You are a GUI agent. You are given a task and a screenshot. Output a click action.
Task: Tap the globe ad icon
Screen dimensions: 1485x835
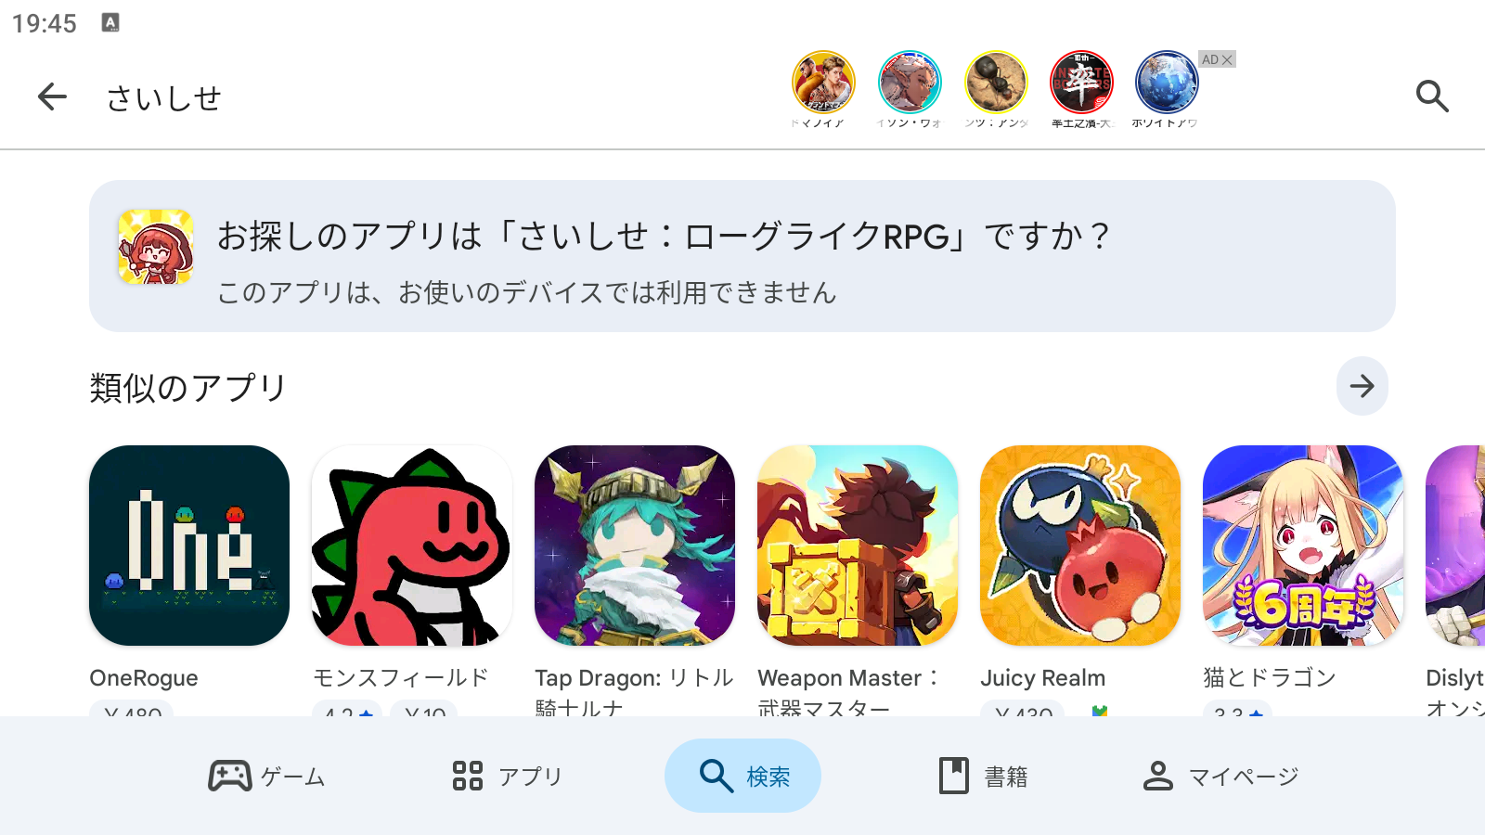pos(1167,83)
